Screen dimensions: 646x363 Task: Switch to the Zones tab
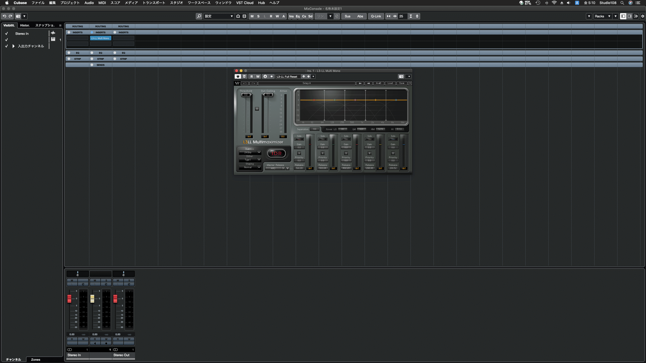click(x=36, y=360)
